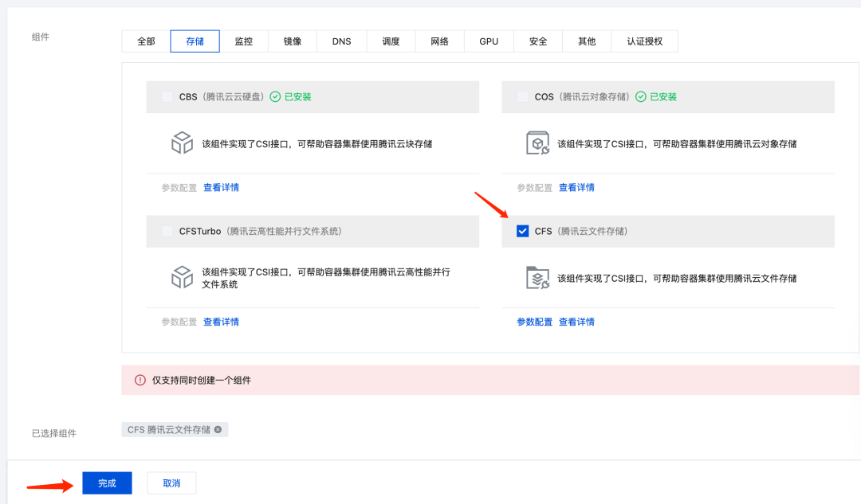Image resolution: width=861 pixels, height=504 pixels.
Task: Click the warning icon in the red alert
Action: [x=140, y=380]
